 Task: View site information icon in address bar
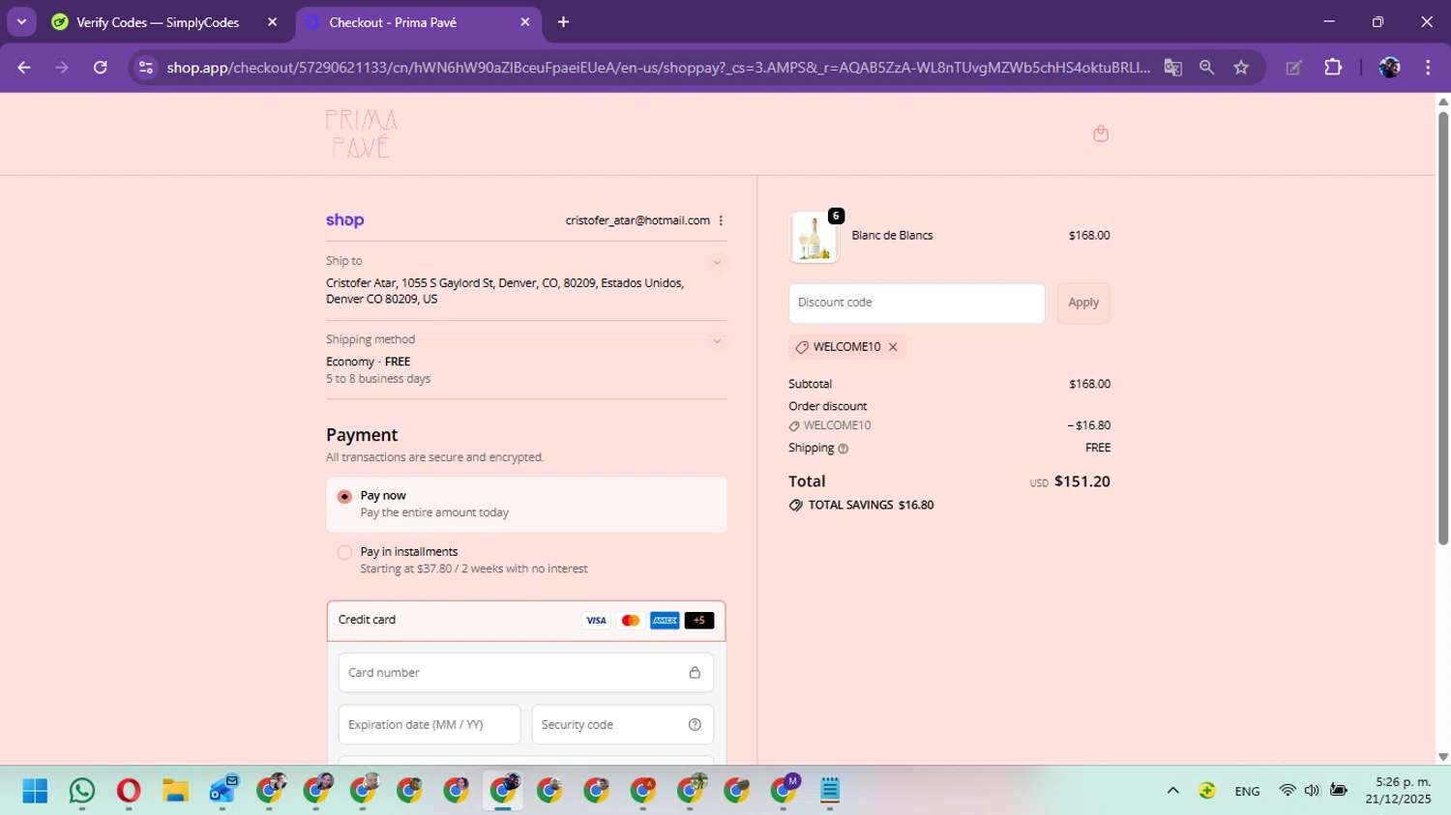(146, 68)
